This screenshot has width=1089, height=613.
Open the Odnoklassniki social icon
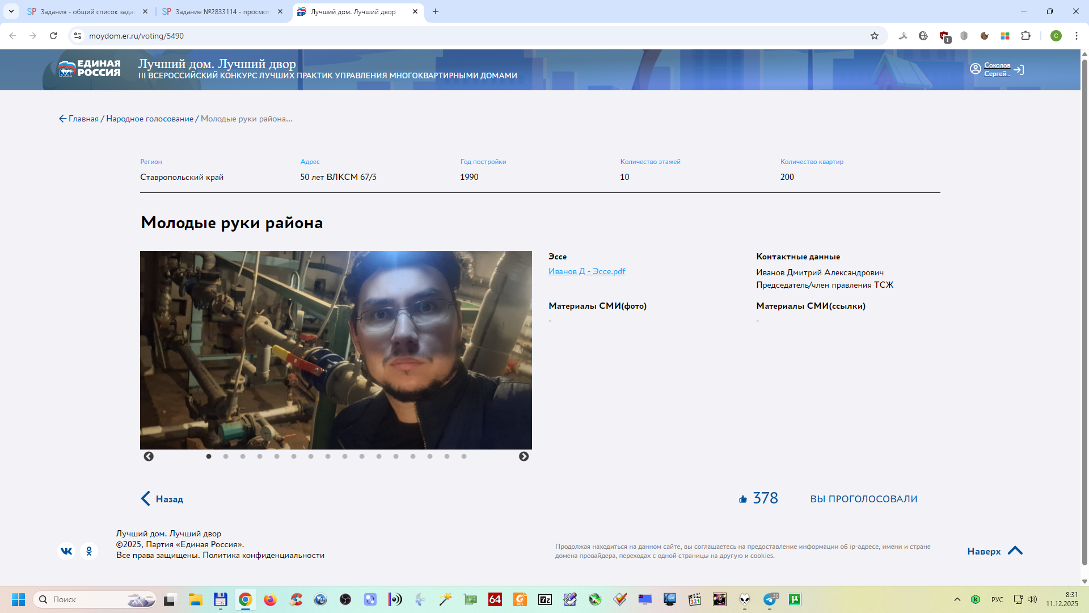[89, 551]
